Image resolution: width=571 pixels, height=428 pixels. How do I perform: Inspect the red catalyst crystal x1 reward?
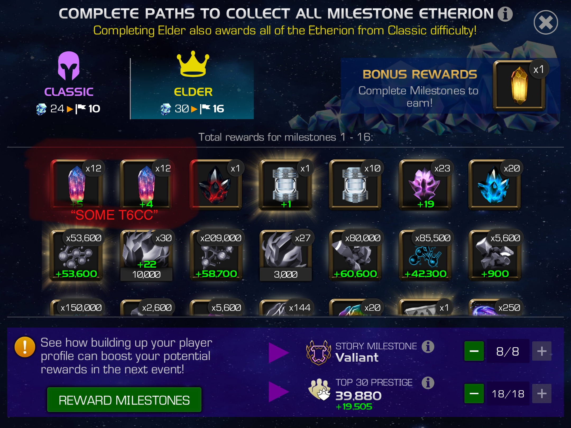click(x=216, y=185)
